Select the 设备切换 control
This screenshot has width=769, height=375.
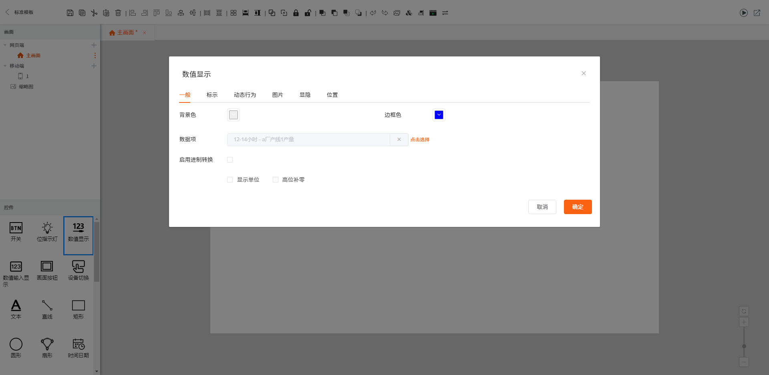pos(79,271)
